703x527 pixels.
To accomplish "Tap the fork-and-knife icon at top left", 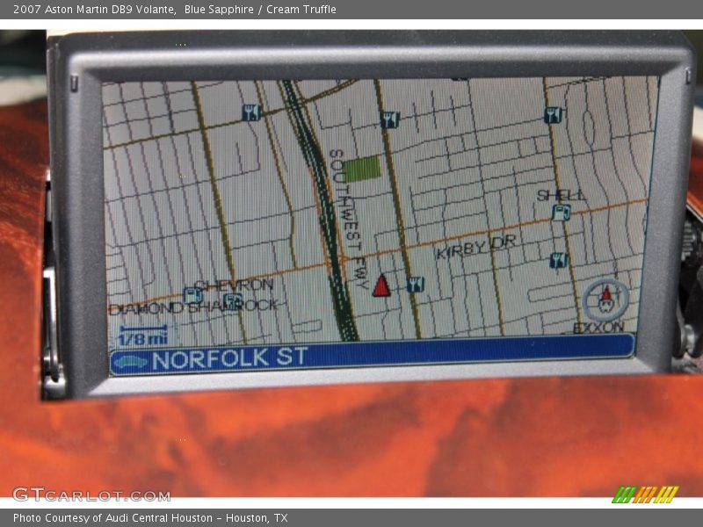I will [250, 114].
